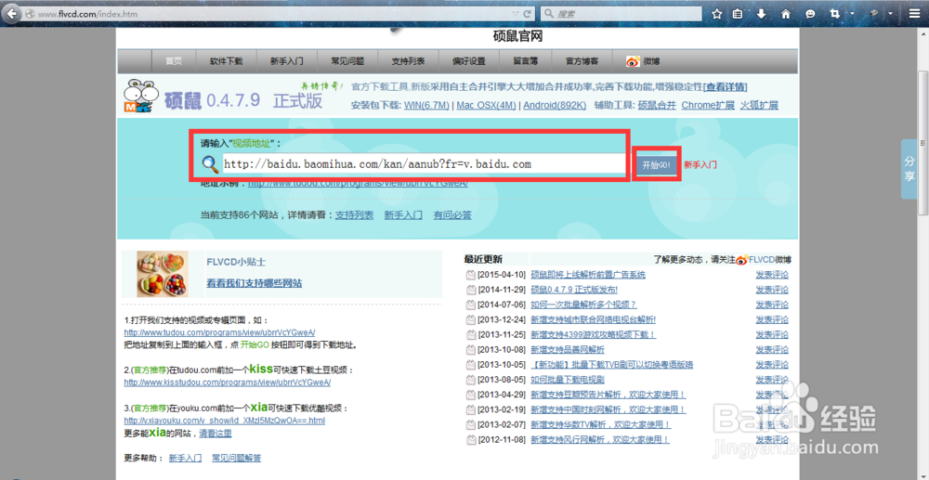The width and height of the screenshot is (929, 480).
Task: Open the 请看这里 link
Action: [216, 434]
